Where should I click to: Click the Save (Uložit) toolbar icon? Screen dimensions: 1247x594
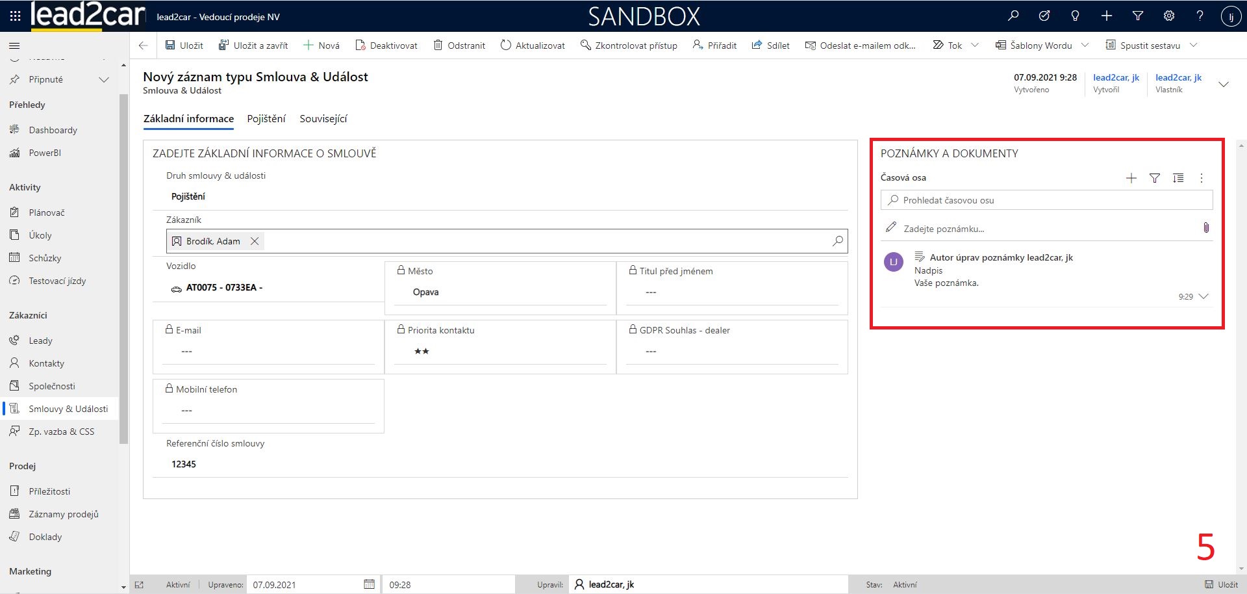170,45
